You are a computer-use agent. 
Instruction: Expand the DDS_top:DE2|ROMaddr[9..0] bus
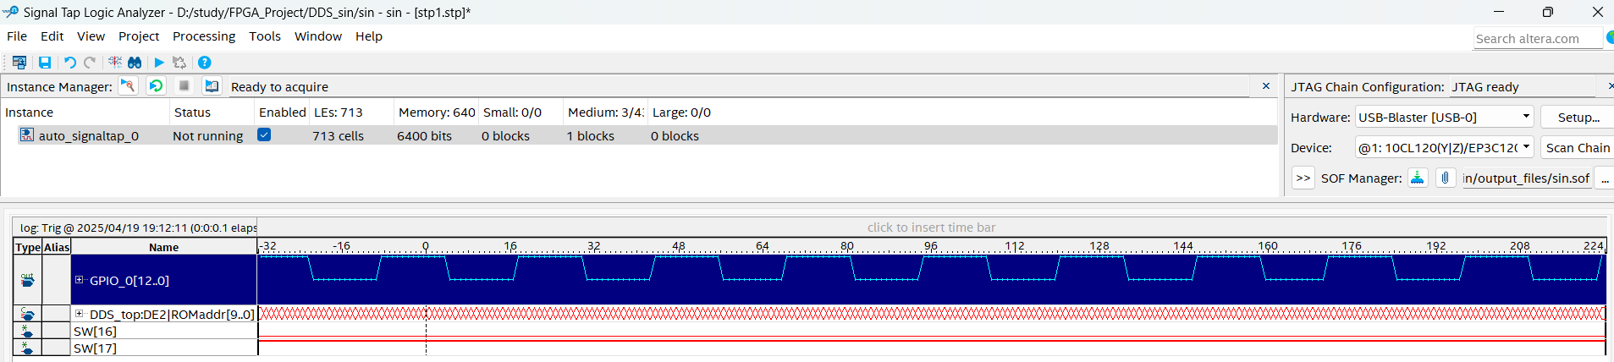(80, 314)
